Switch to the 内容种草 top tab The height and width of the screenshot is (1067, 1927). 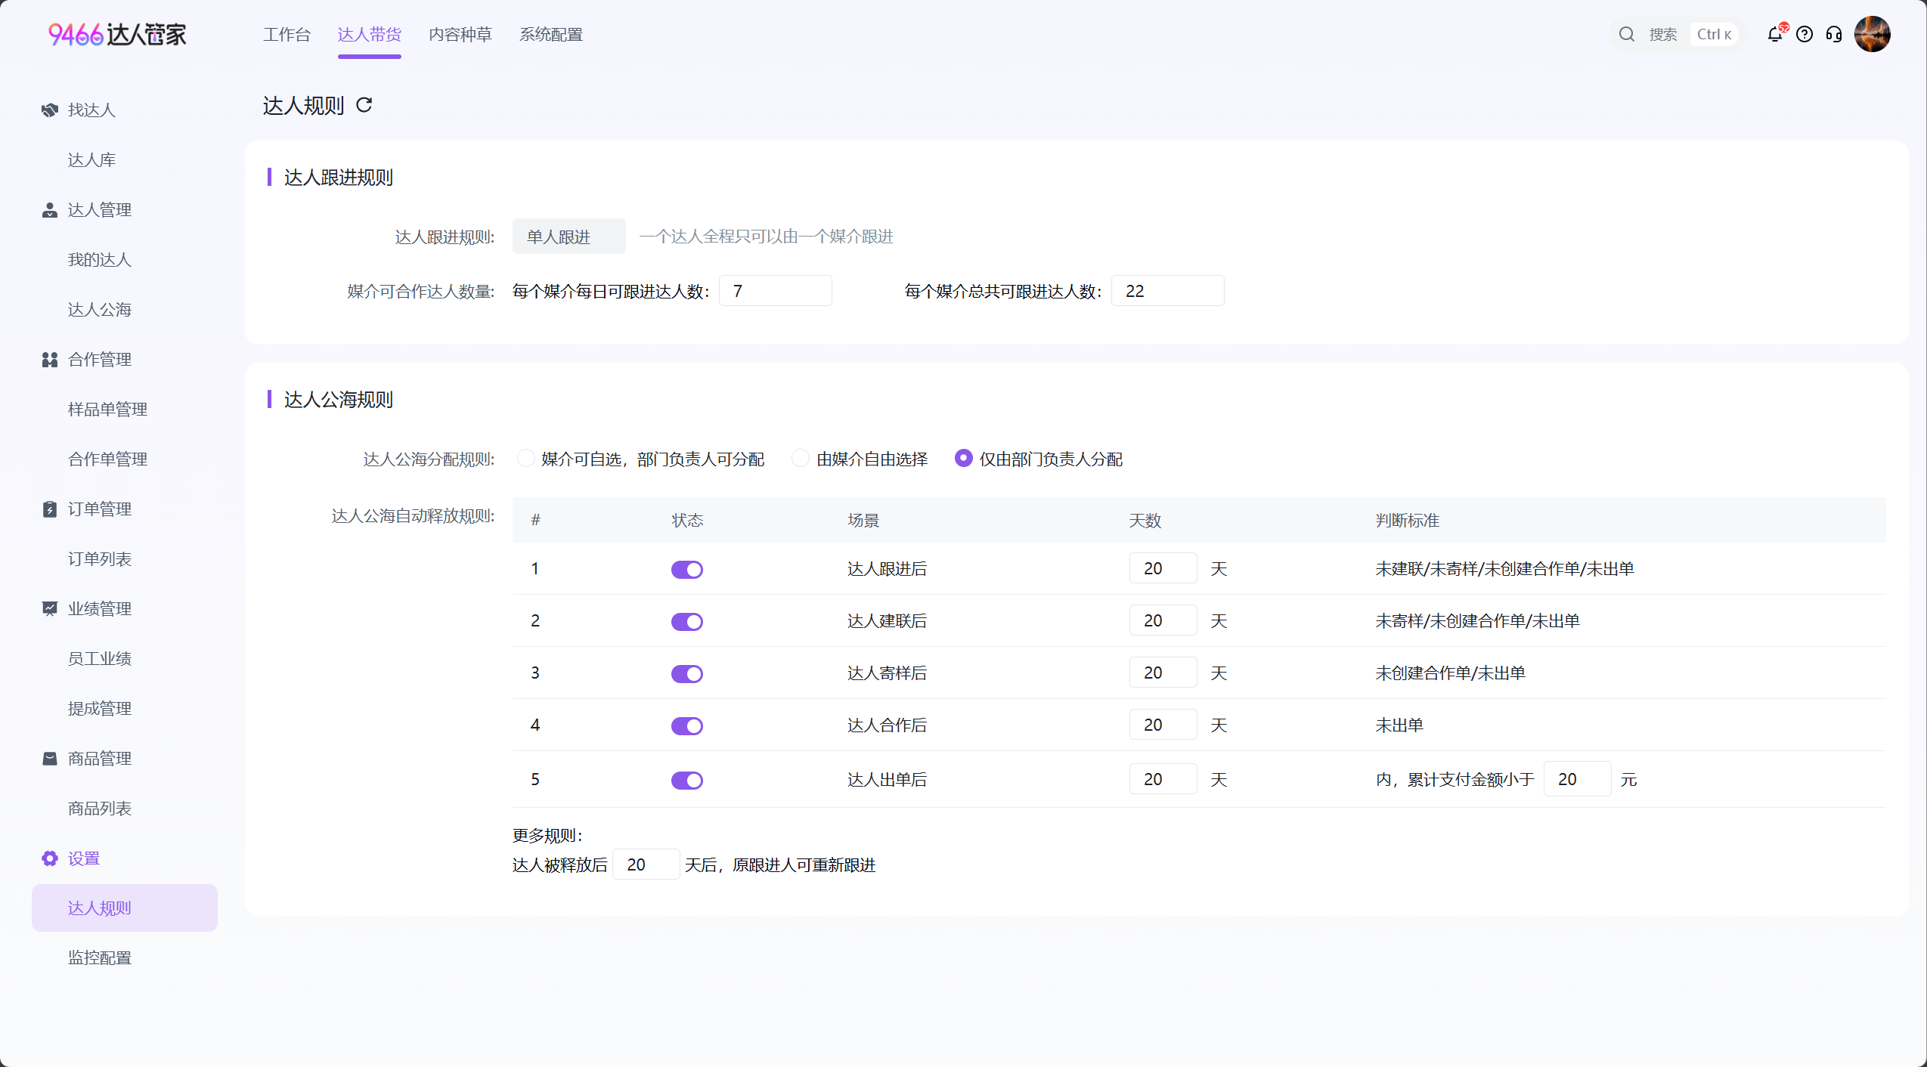click(460, 35)
